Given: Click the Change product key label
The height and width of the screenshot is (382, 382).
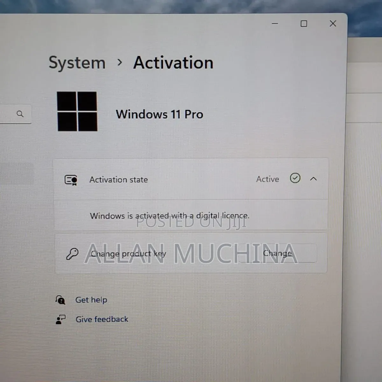Looking at the screenshot, I should pyautogui.click(x=128, y=254).
